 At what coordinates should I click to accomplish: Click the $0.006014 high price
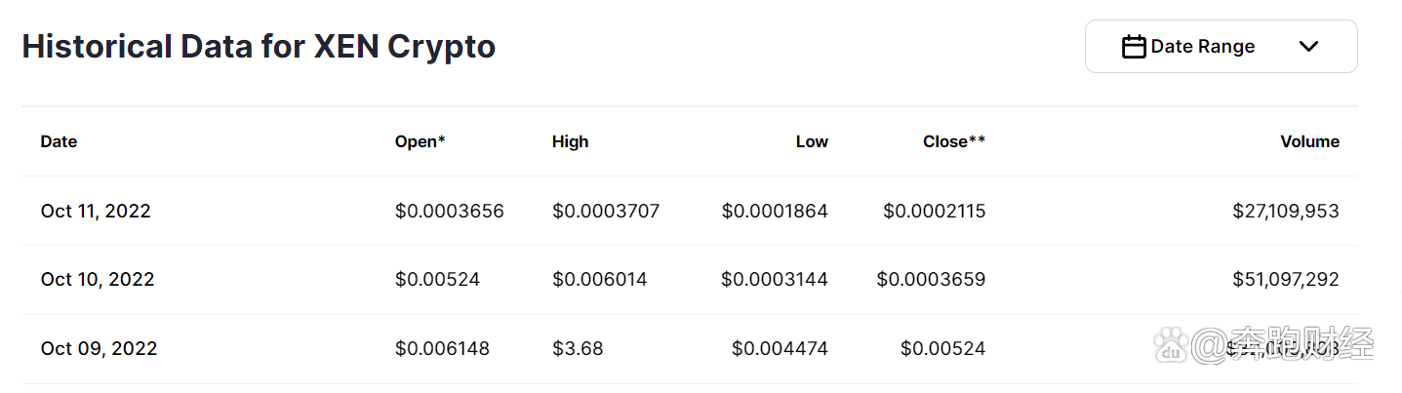click(599, 280)
